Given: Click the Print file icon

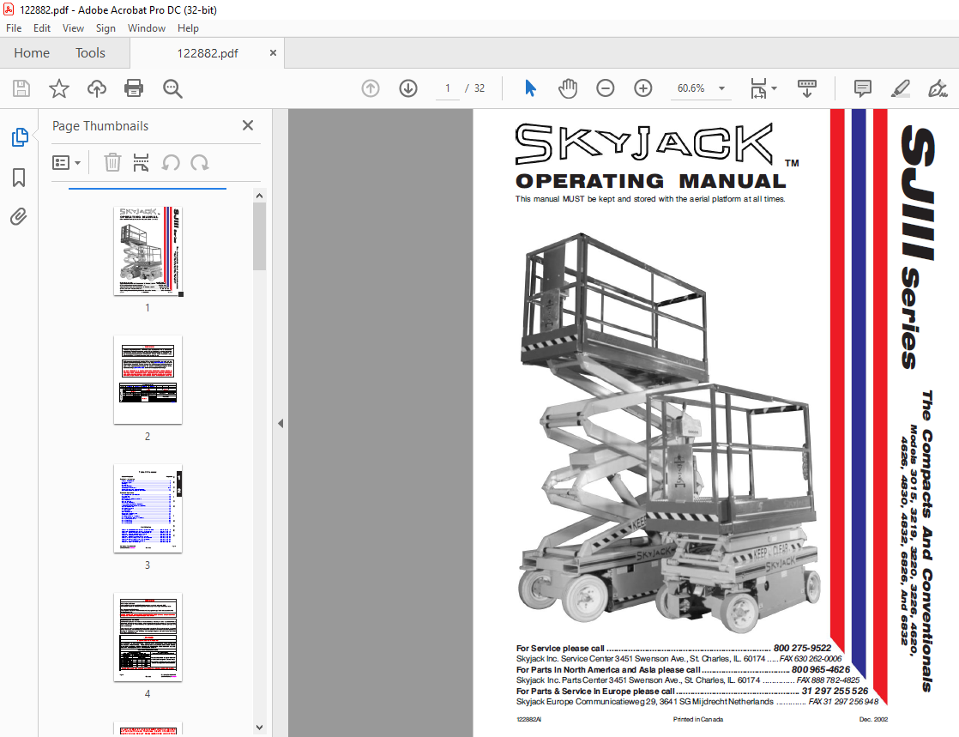Looking at the screenshot, I should pyautogui.click(x=134, y=88).
